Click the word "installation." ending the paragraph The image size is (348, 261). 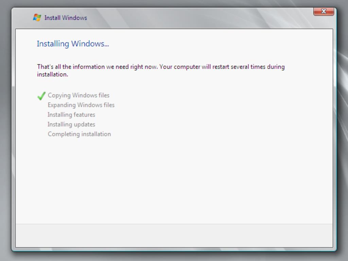click(52, 75)
